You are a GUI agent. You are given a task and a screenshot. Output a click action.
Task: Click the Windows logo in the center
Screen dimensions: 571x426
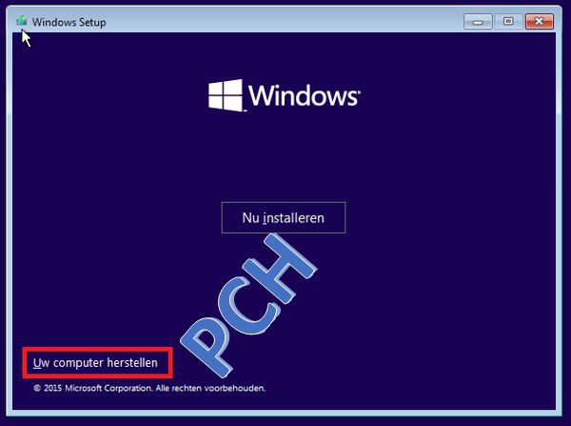[x=285, y=95]
